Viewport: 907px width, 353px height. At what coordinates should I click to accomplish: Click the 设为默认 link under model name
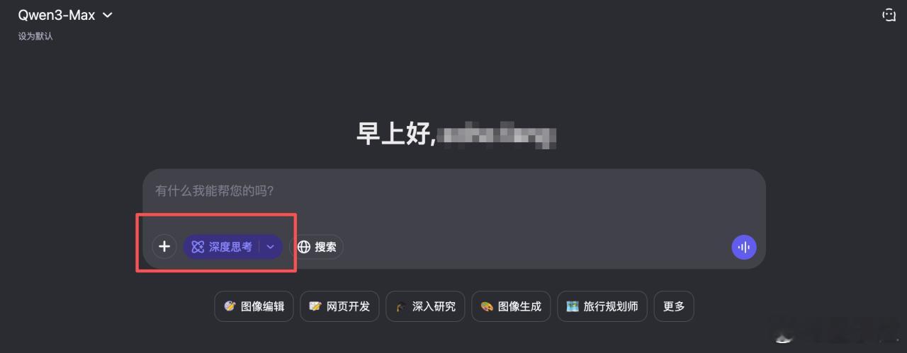[35, 36]
